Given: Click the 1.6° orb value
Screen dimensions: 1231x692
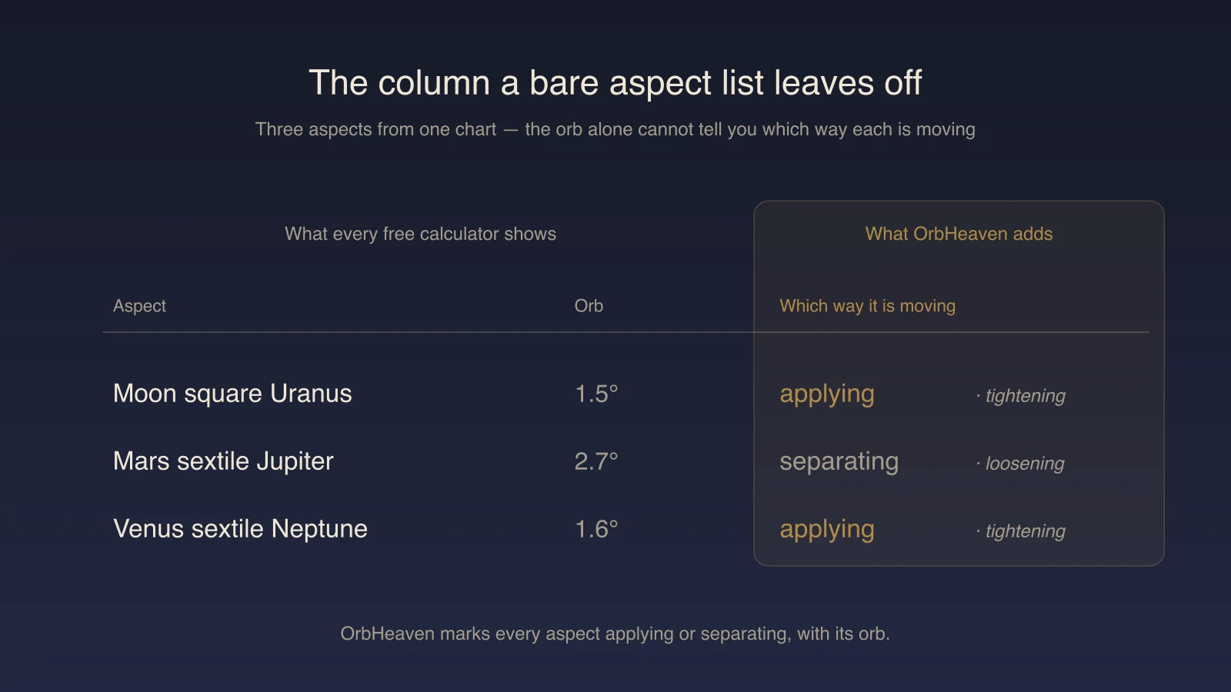Looking at the screenshot, I should pyautogui.click(x=596, y=529).
